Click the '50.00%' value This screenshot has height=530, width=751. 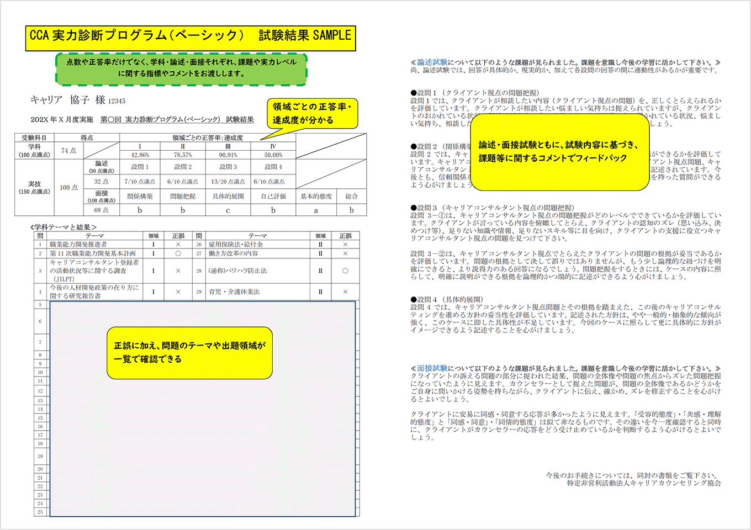pos(273,155)
